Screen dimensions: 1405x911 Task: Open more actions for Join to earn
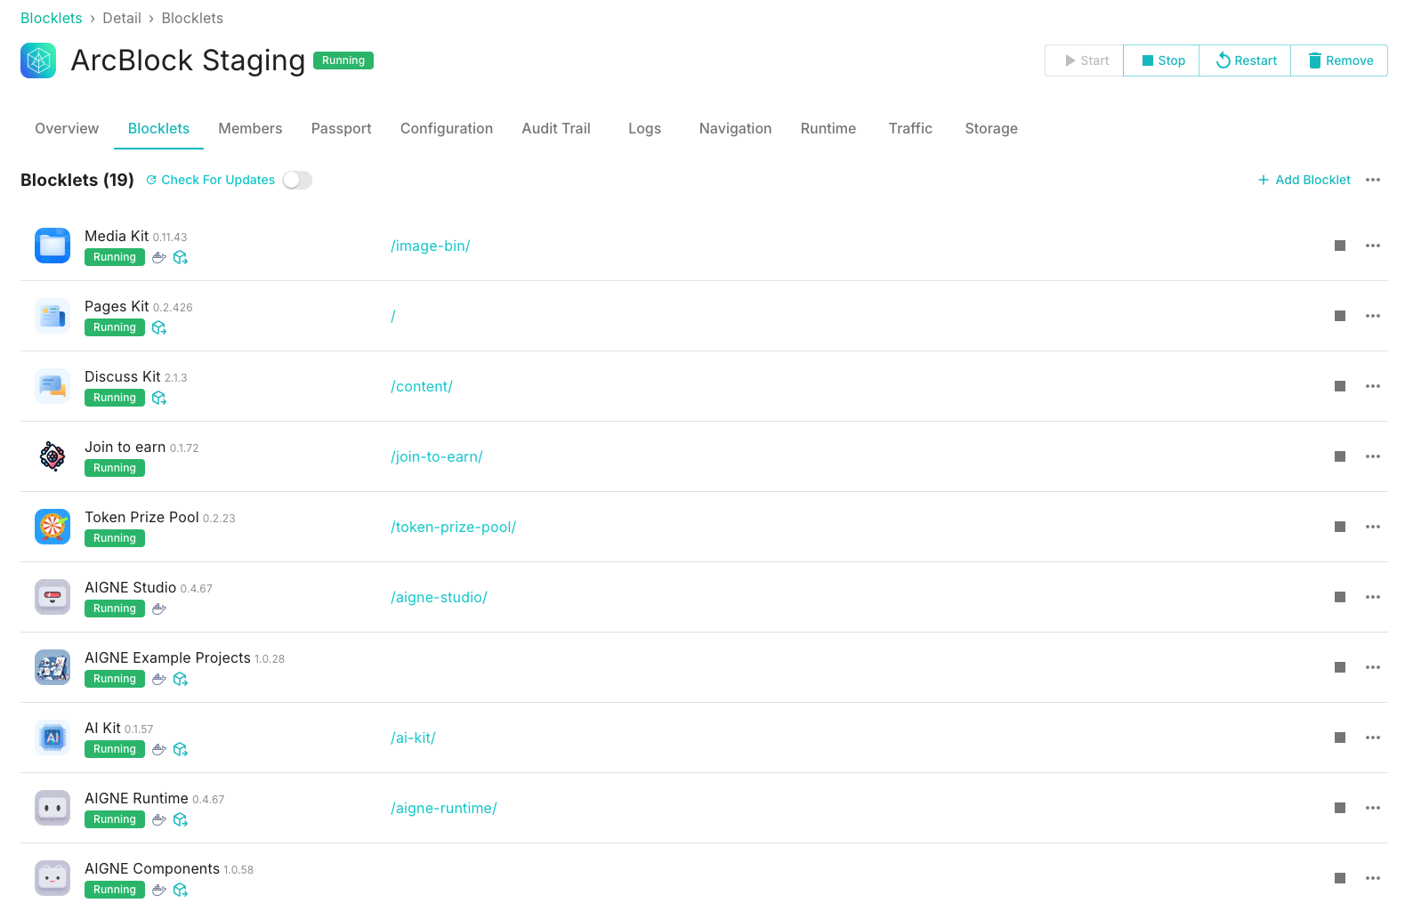tap(1373, 456)
